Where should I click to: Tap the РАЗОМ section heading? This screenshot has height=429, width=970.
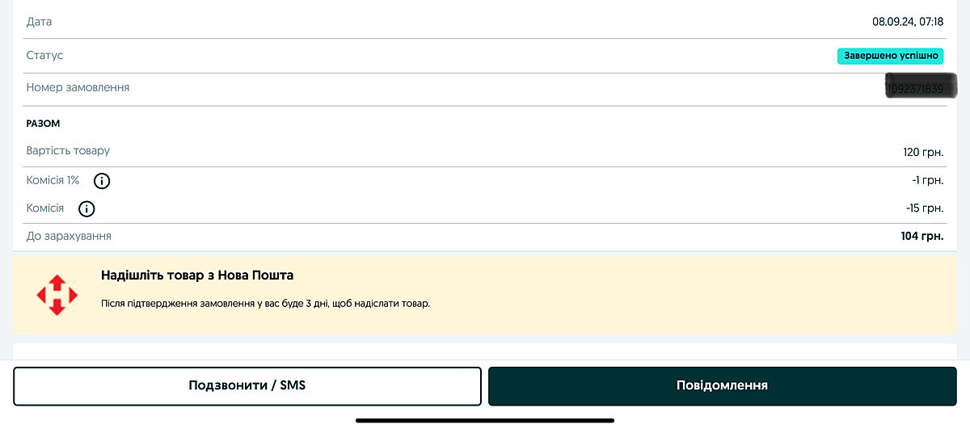44,124
